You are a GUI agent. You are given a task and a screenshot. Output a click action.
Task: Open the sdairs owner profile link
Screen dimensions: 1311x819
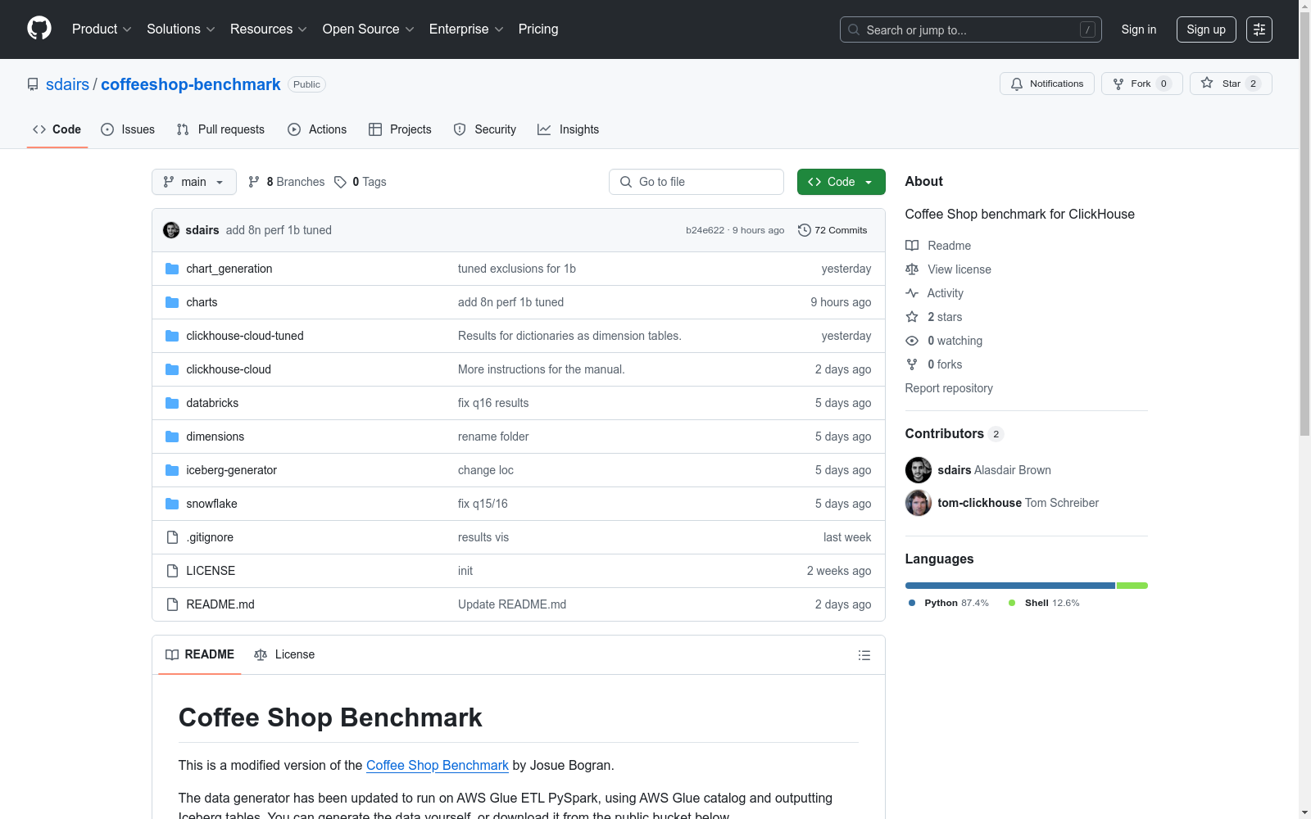point(67,84)
